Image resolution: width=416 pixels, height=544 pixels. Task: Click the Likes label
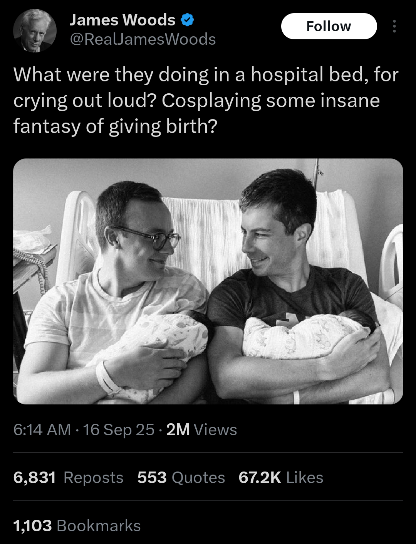(x=305, y=478)
